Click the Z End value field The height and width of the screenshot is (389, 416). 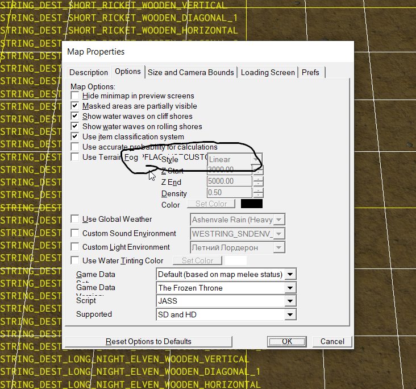click(229, 181)
